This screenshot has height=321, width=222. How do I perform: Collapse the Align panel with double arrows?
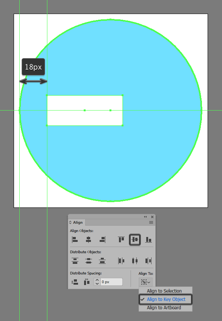[x=145, y=217]
